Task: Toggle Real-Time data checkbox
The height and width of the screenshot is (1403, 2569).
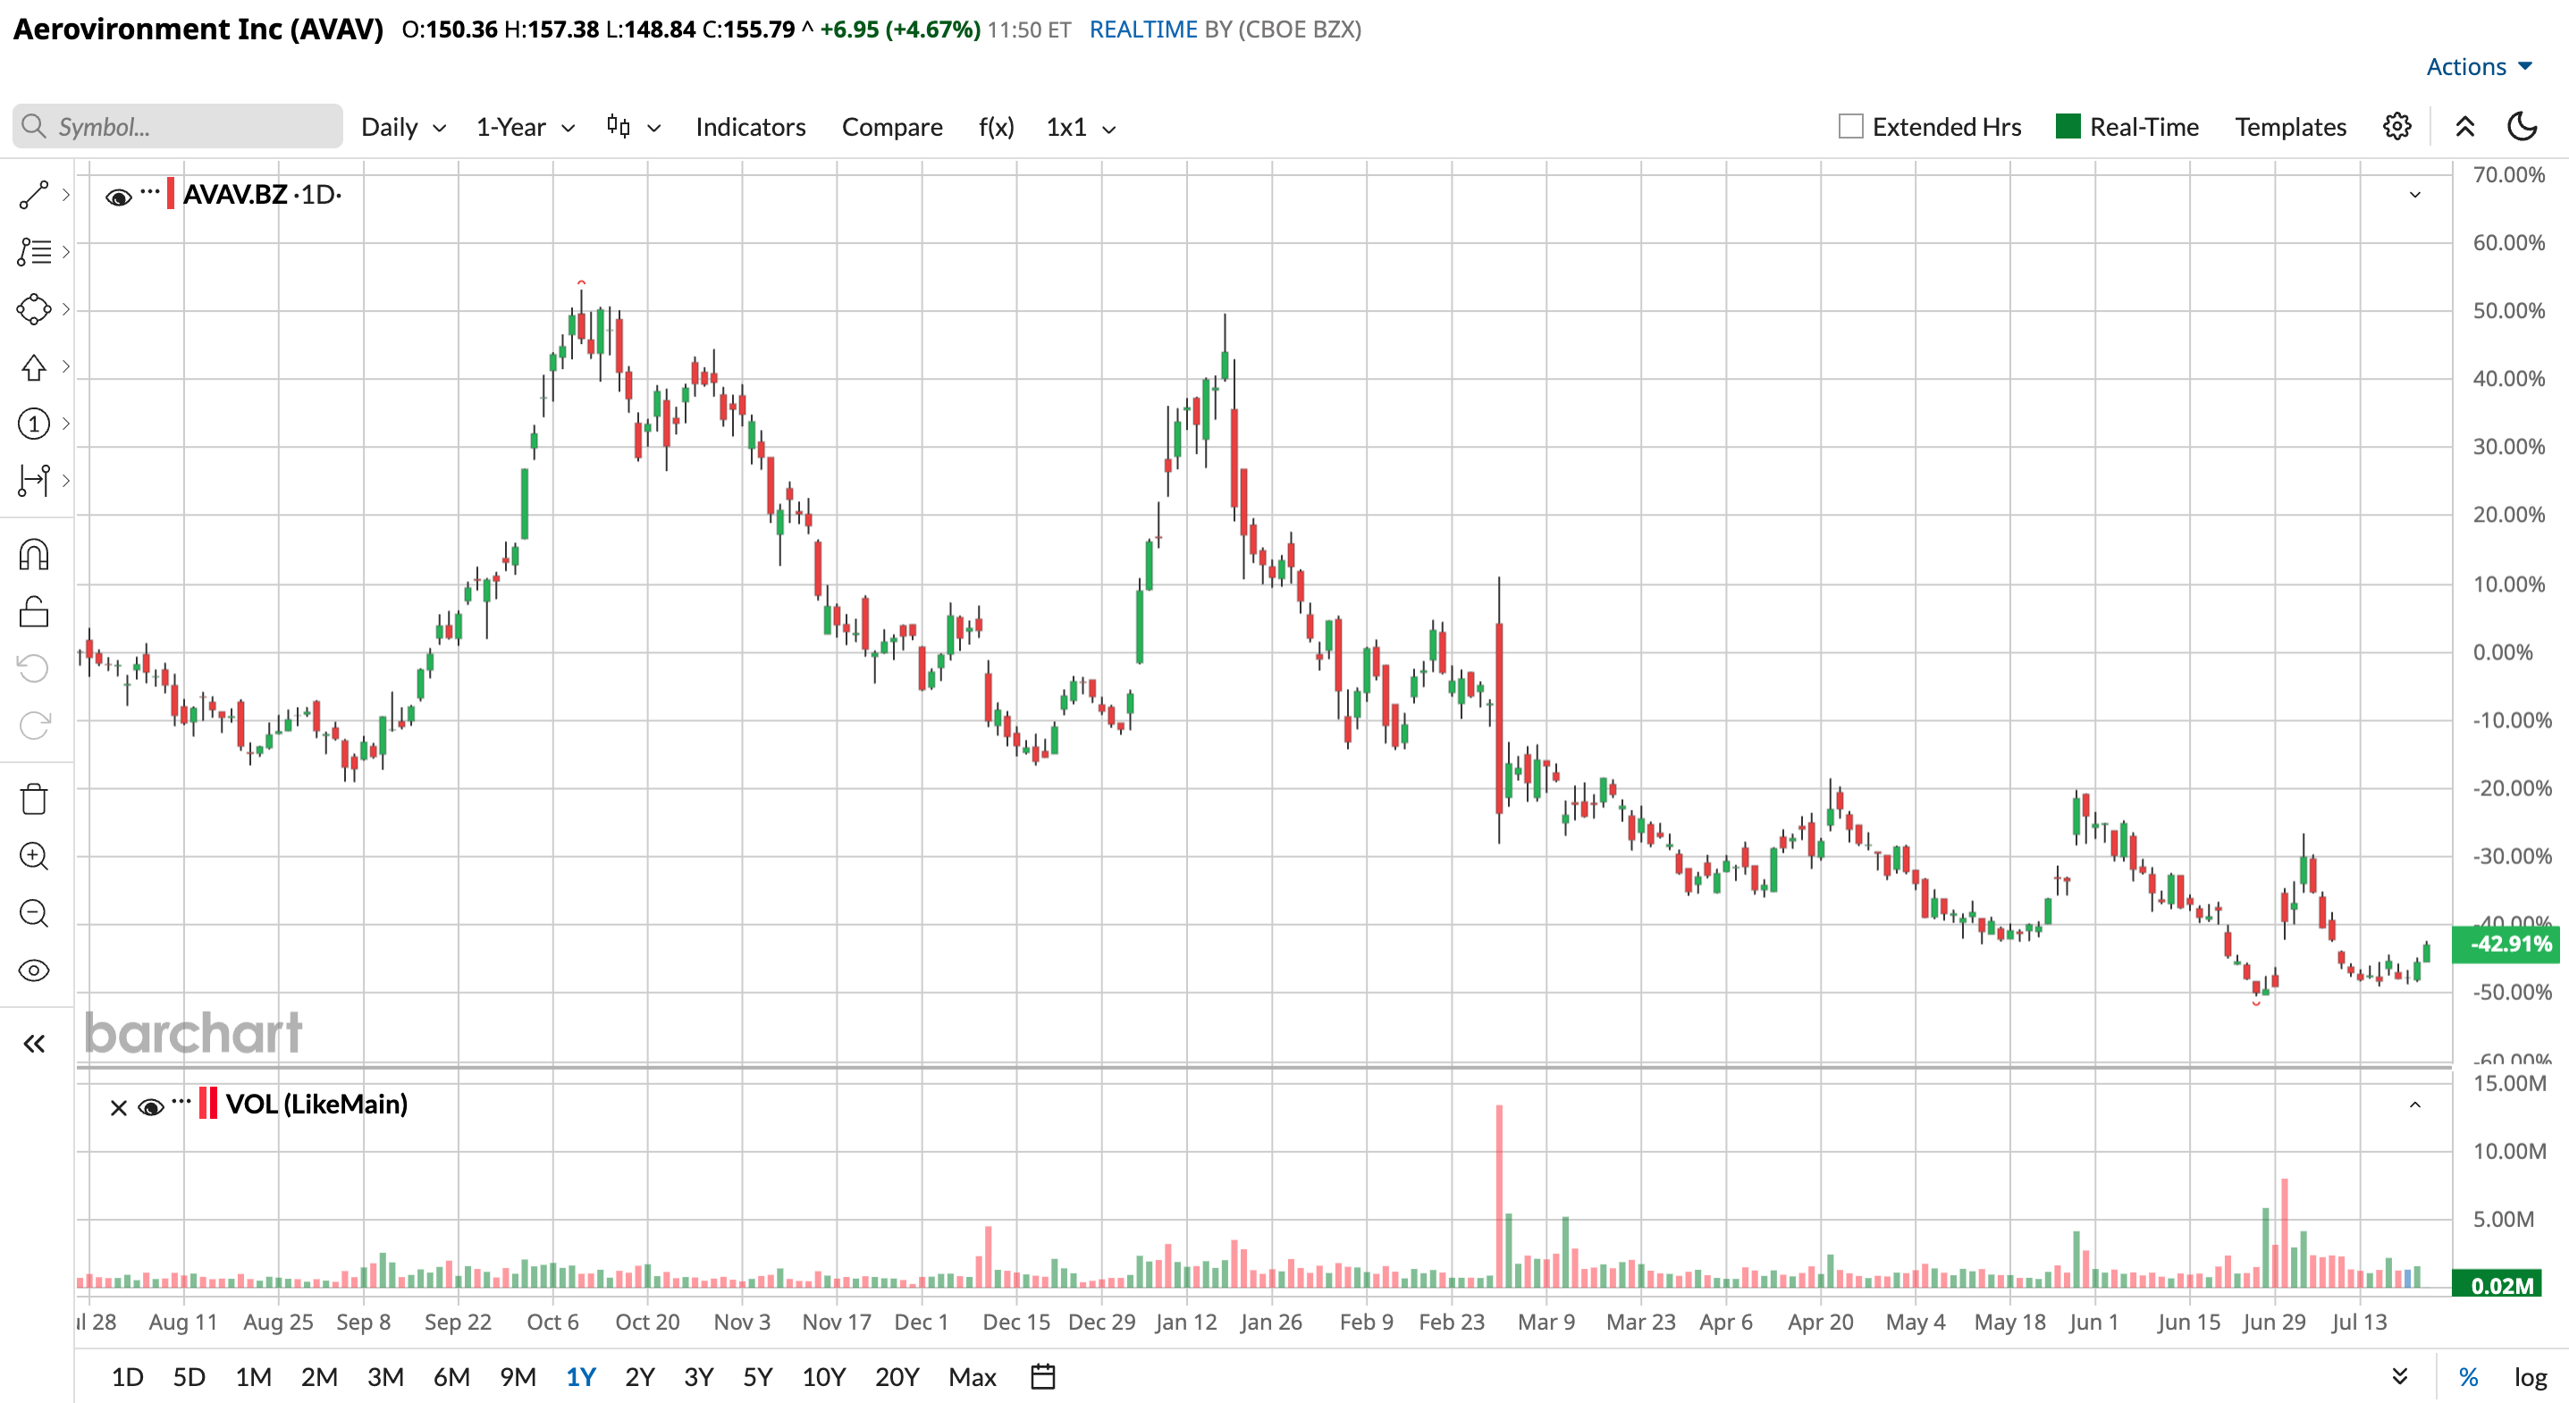Action: click(2068, 127)
